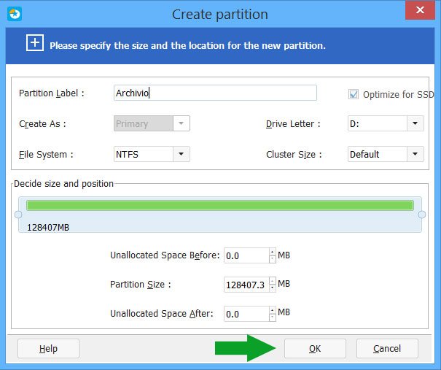The width and height of the screenshot is (441, 370).
Task: Click the green partition size bar
Action: 220,205
